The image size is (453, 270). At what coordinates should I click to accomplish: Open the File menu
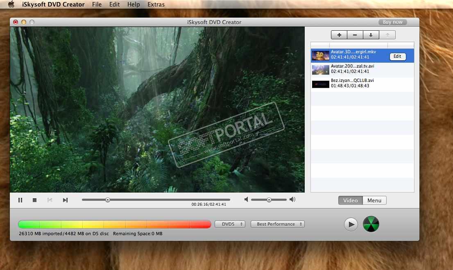97,5
